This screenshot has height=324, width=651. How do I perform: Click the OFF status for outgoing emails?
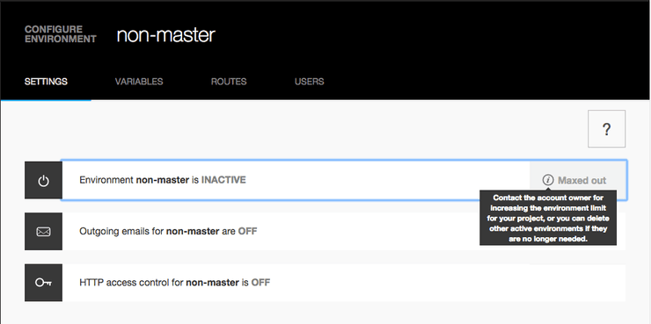click(247, 231)
